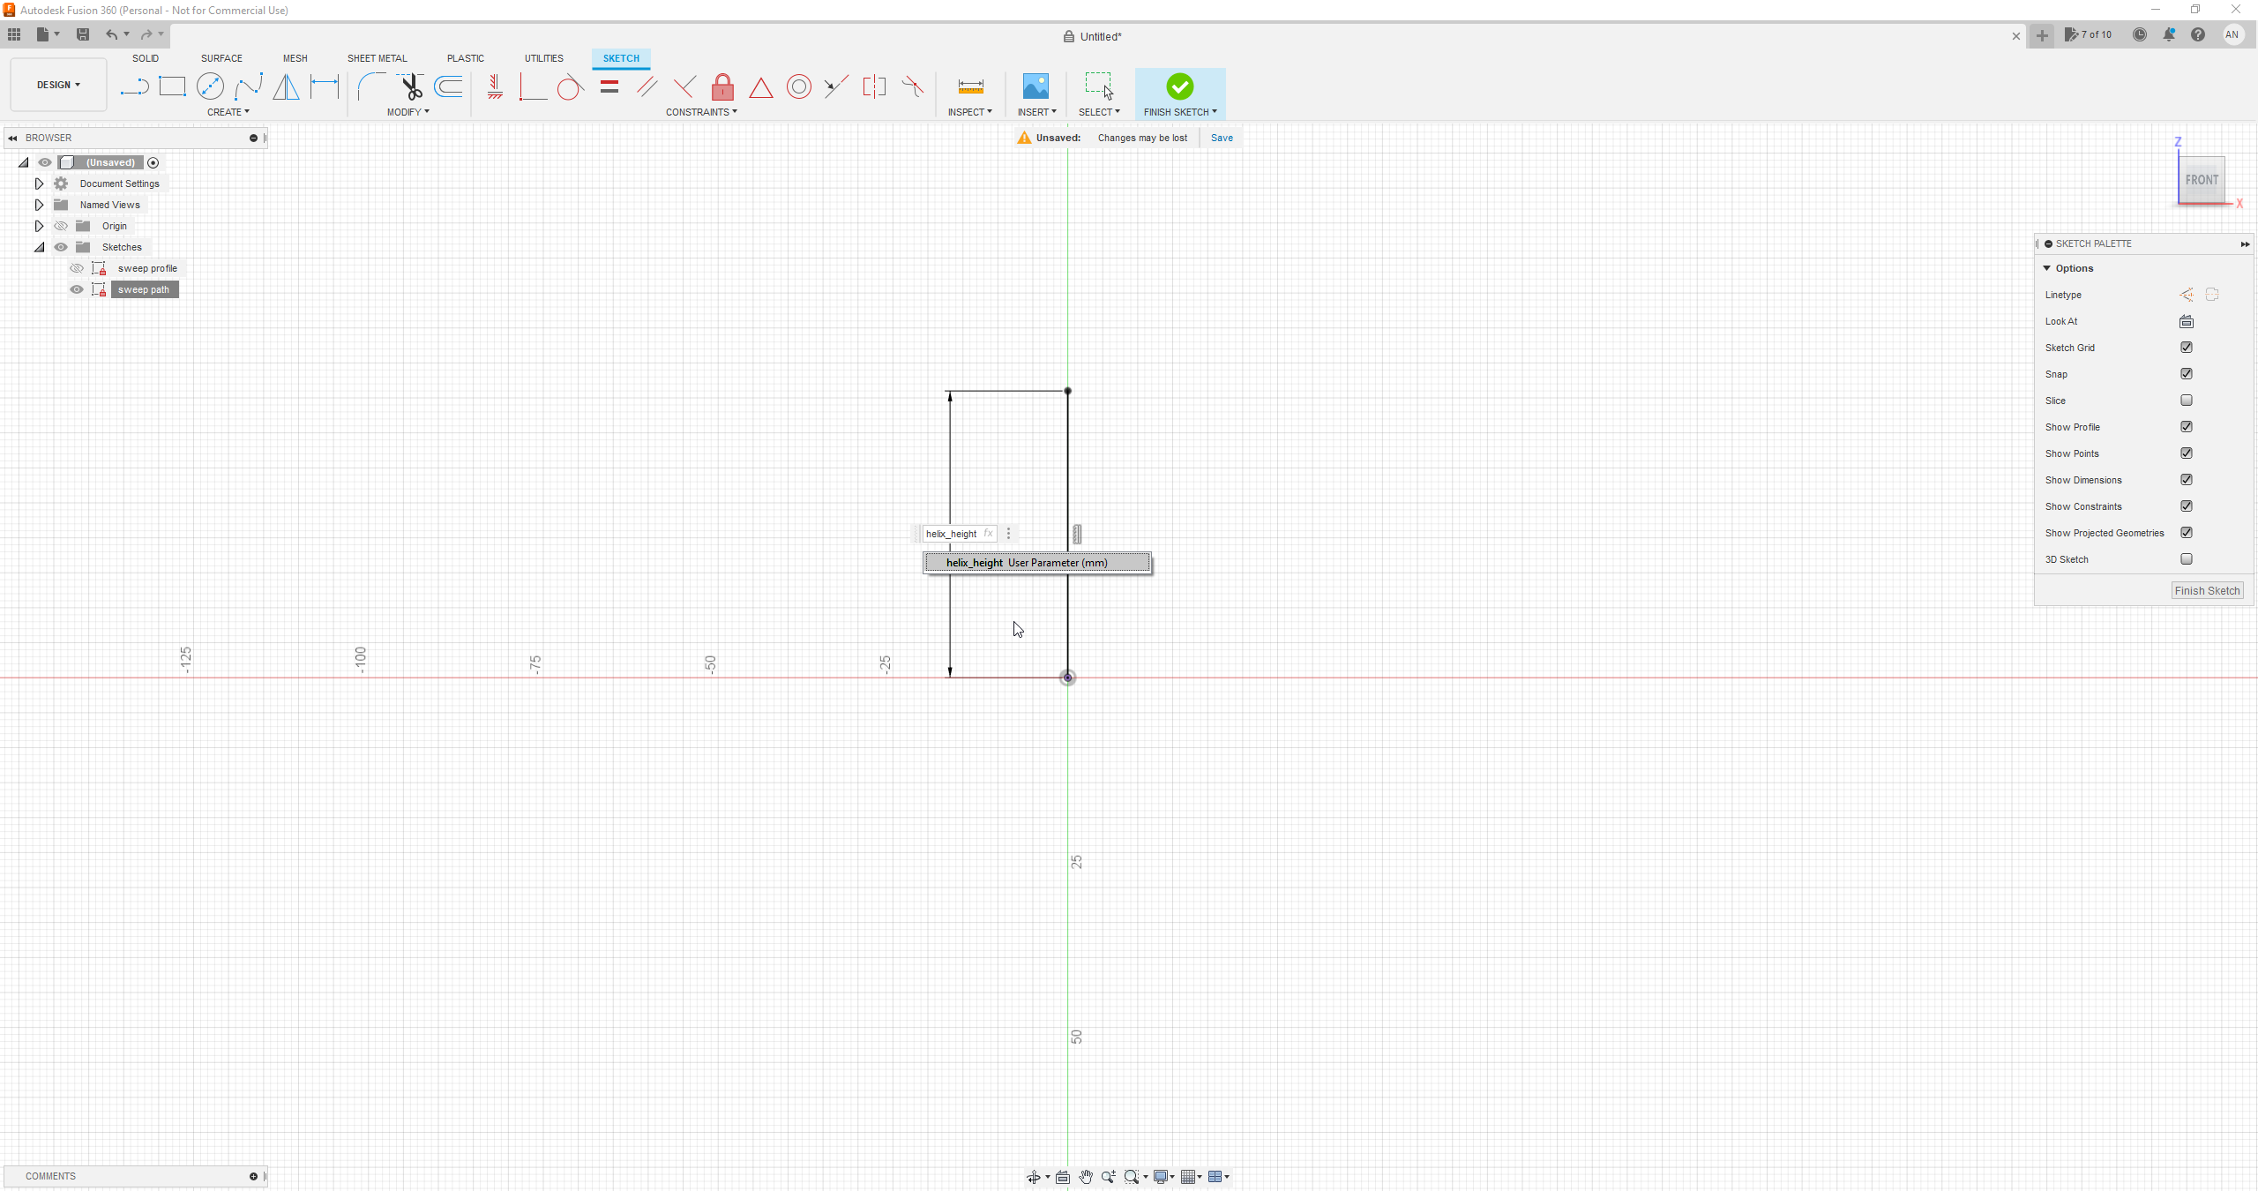Switch to the SHEET METAL tab
This screenshot has width=2258, height=1191.
tap(377, 58)
